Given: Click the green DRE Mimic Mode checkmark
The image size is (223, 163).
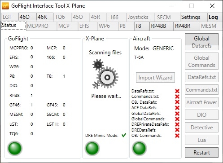Looking at the screenshot, I should (x=124, y=135).
